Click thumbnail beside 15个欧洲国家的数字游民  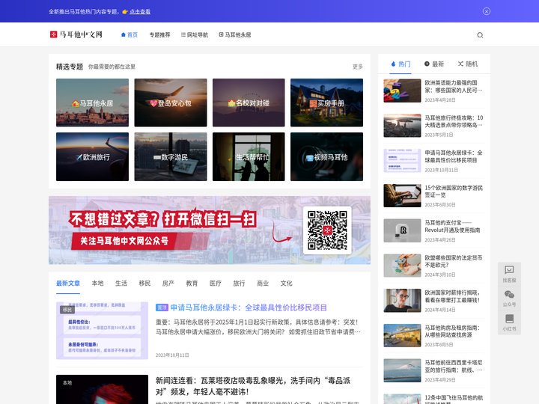pyautogui.click(x=402, y=195)
